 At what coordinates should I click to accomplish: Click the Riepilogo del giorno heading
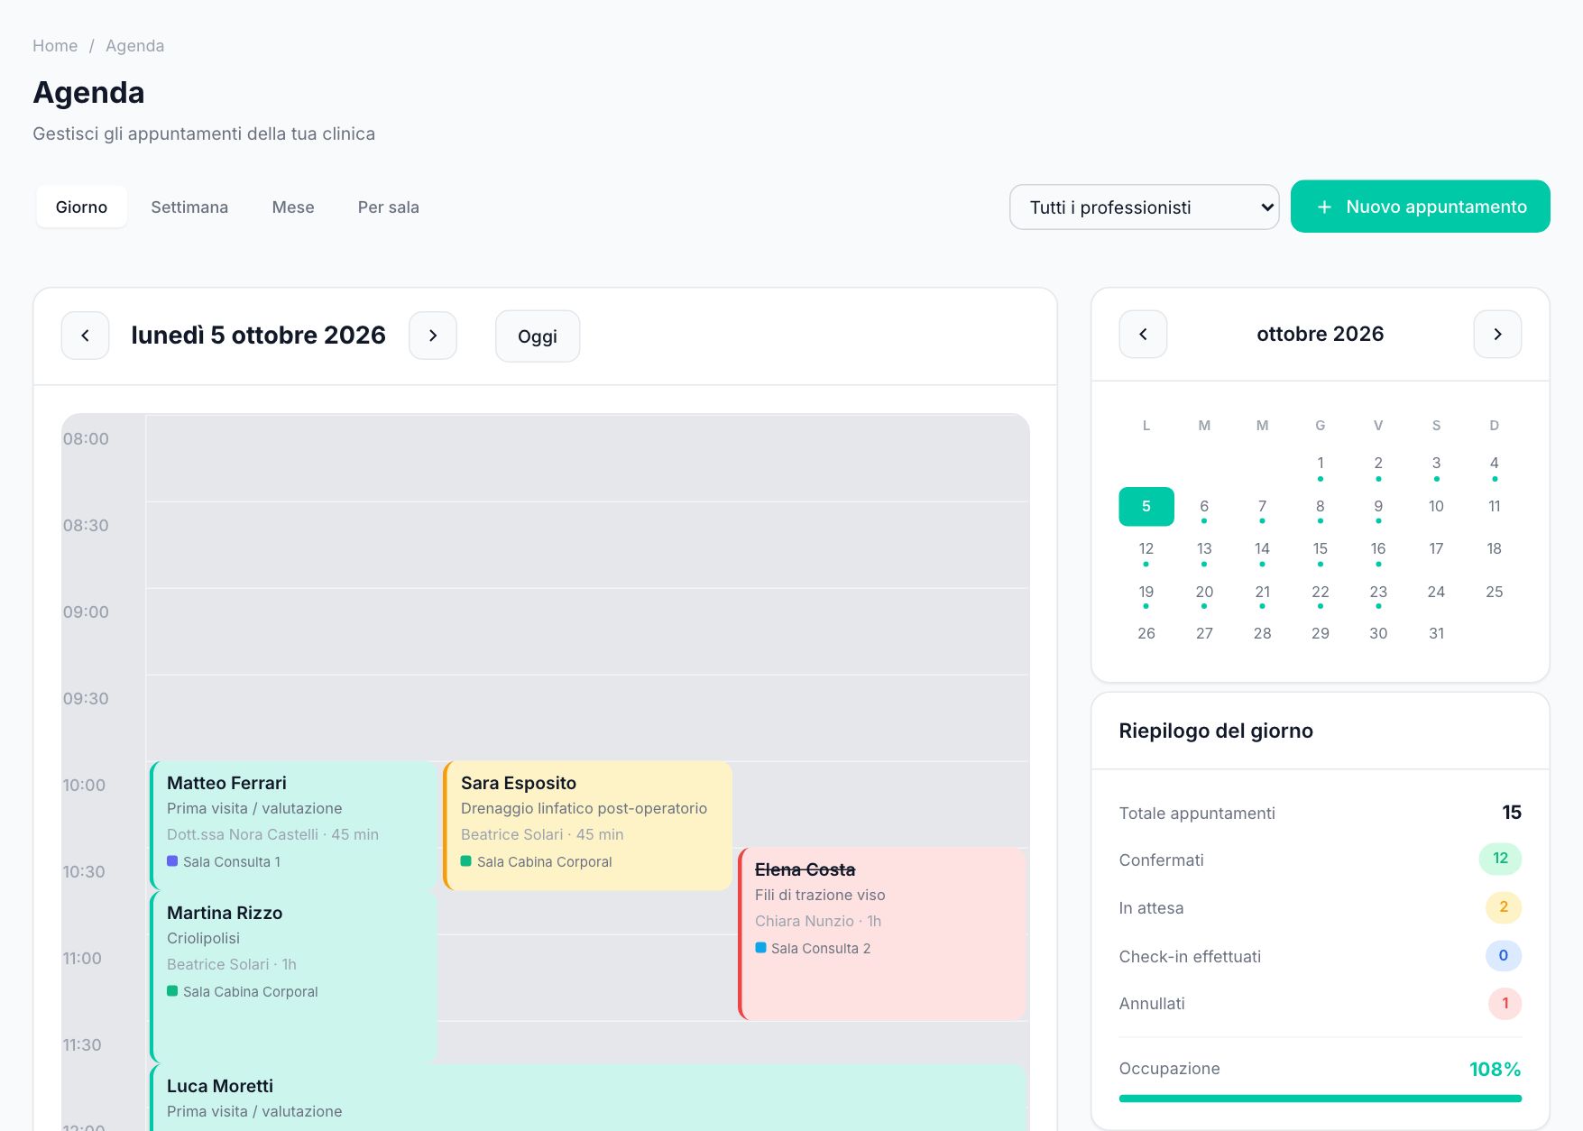click(x=1216, y=731)
